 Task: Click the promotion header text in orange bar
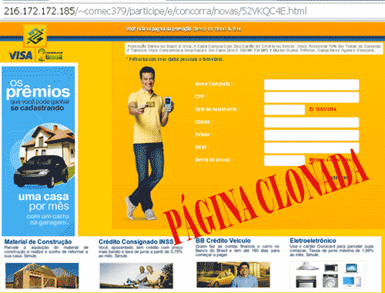tap(183, 29)
